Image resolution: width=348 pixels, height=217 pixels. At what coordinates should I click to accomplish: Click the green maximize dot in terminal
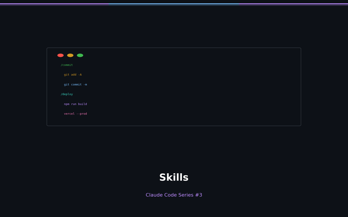pos(80,56)
